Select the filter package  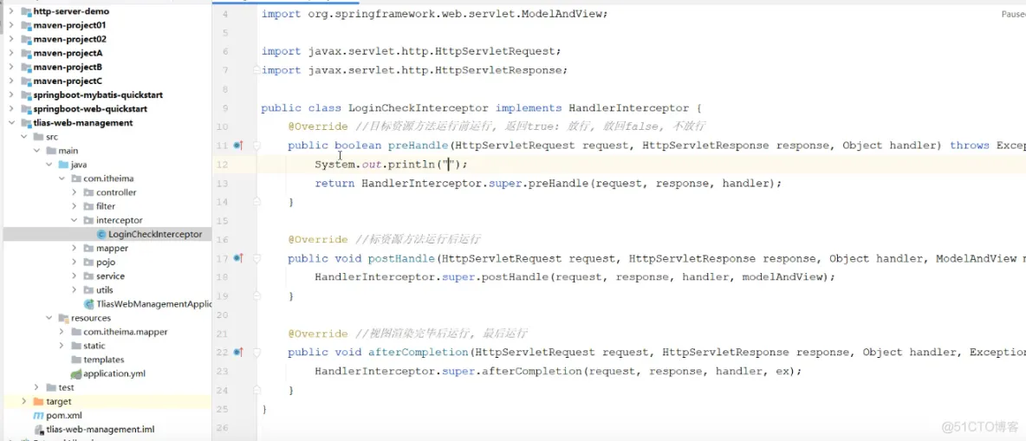coord(100,206)
